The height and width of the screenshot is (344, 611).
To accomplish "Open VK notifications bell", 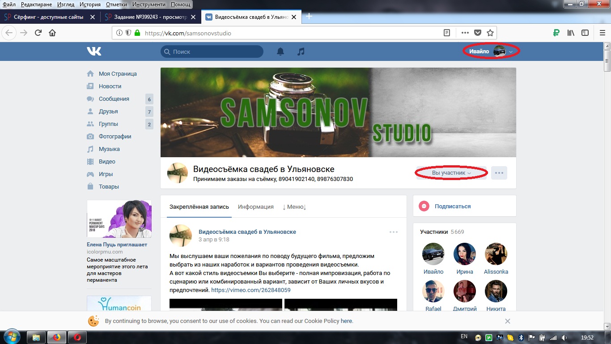I will coord(280,52).
